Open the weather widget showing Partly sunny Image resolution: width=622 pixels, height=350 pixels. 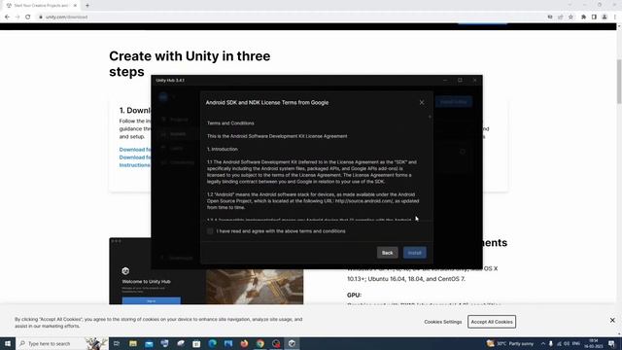pos(509,343)
